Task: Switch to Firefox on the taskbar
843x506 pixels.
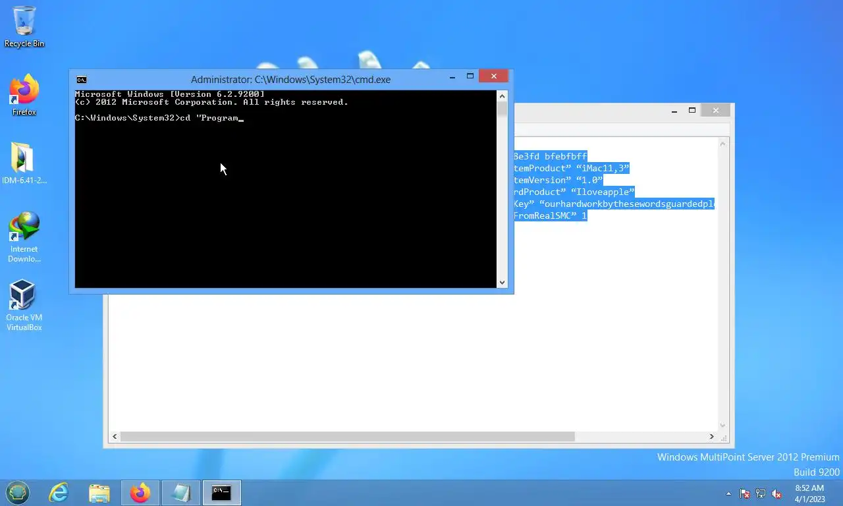Action: click(x=140, y=493)
